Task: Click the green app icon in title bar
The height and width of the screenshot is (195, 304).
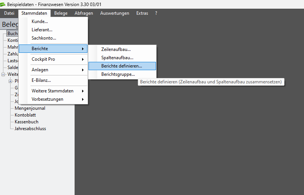Action: 3,4
